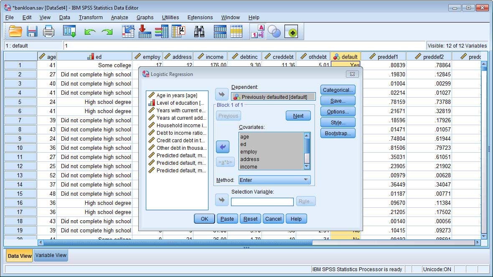Highlight Age in years variable

(177, 94)
